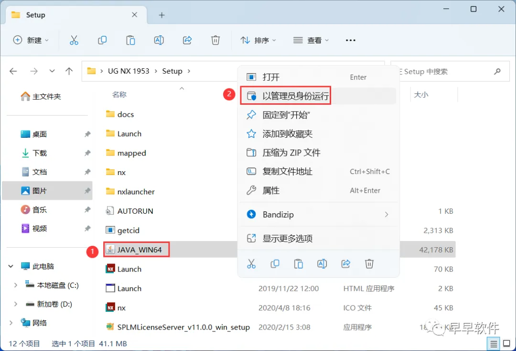Close the Setup tab
This screenshot has height=351, width=516.
(135, 15)
